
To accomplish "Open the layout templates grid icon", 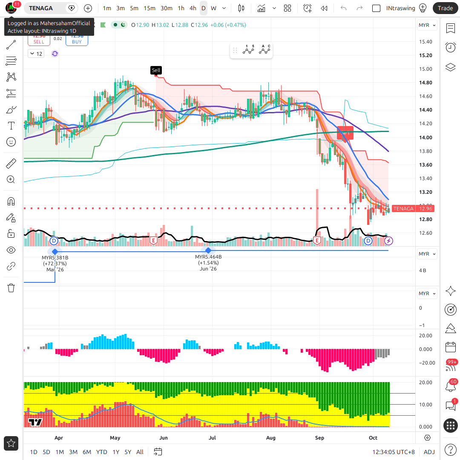I will click(x=287, y=8).
